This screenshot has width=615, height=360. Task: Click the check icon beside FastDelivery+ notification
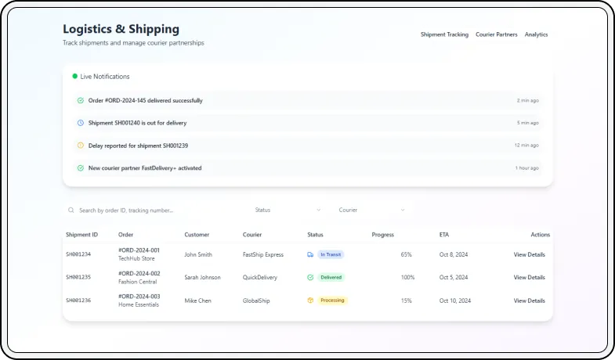[x=80, y=167]
